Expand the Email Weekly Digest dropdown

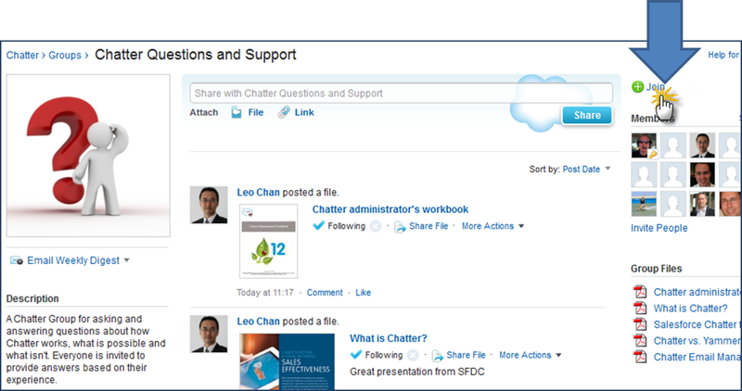(126, 260)
